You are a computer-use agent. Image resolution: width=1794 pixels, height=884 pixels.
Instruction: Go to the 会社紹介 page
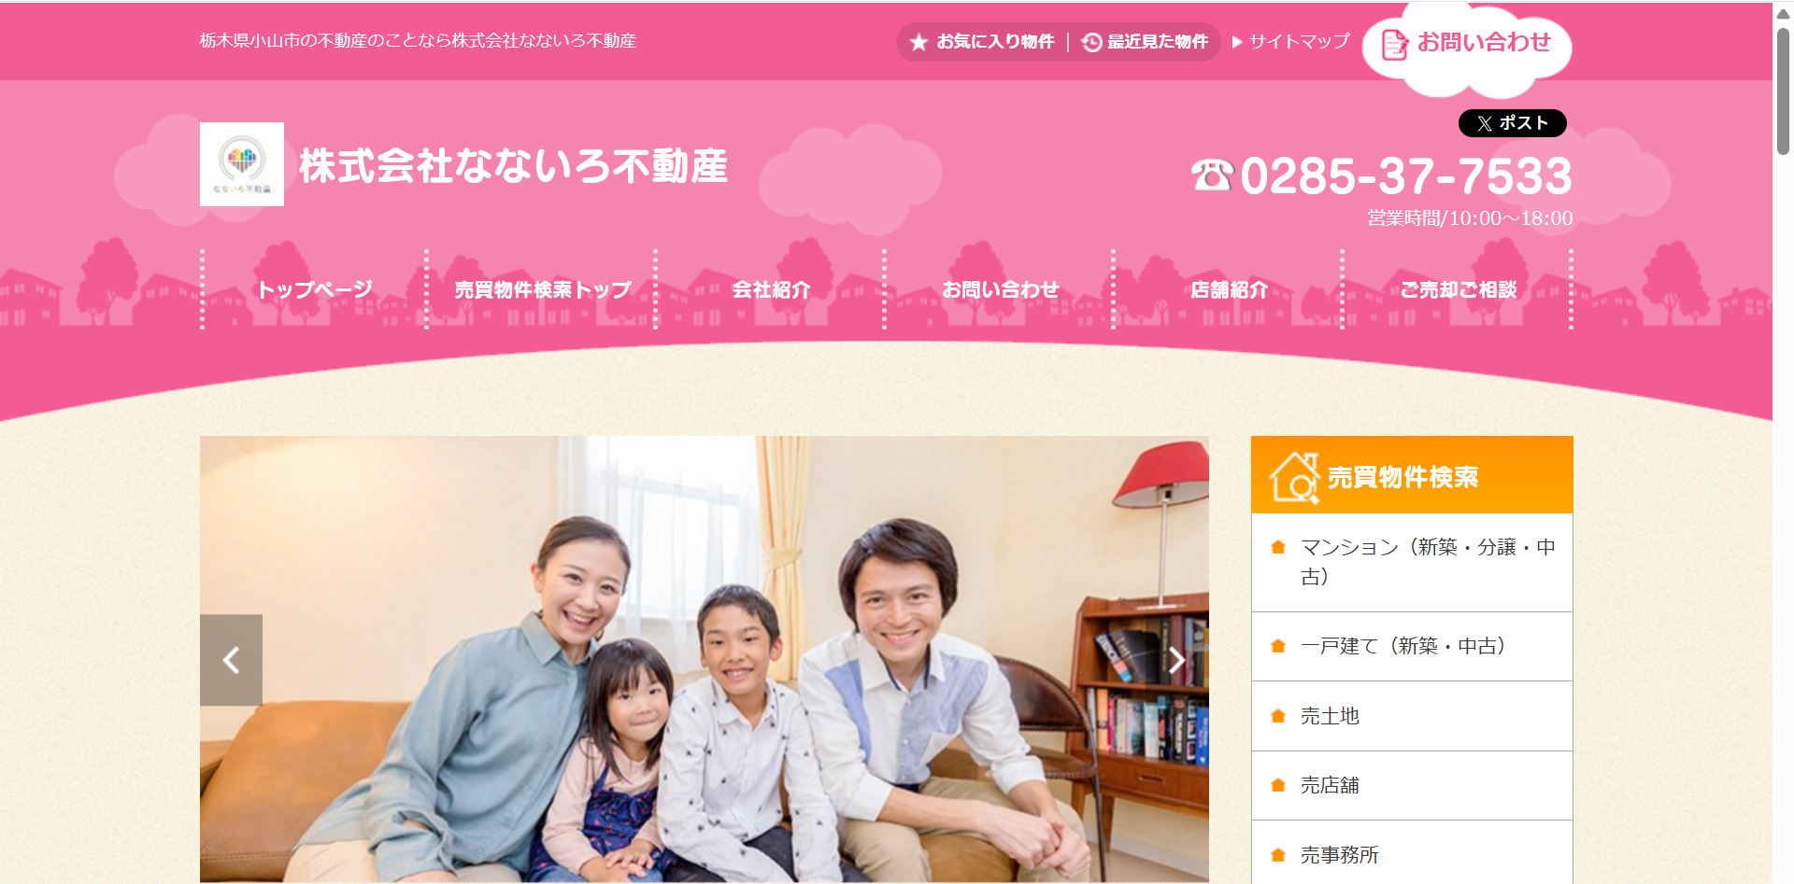coord(771,289)
